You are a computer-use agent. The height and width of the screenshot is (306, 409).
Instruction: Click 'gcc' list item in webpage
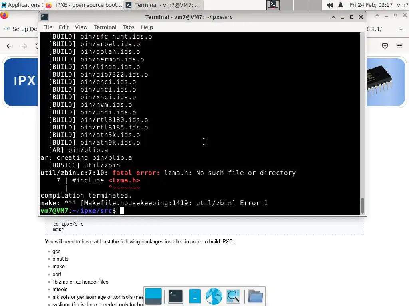[56, 251]
